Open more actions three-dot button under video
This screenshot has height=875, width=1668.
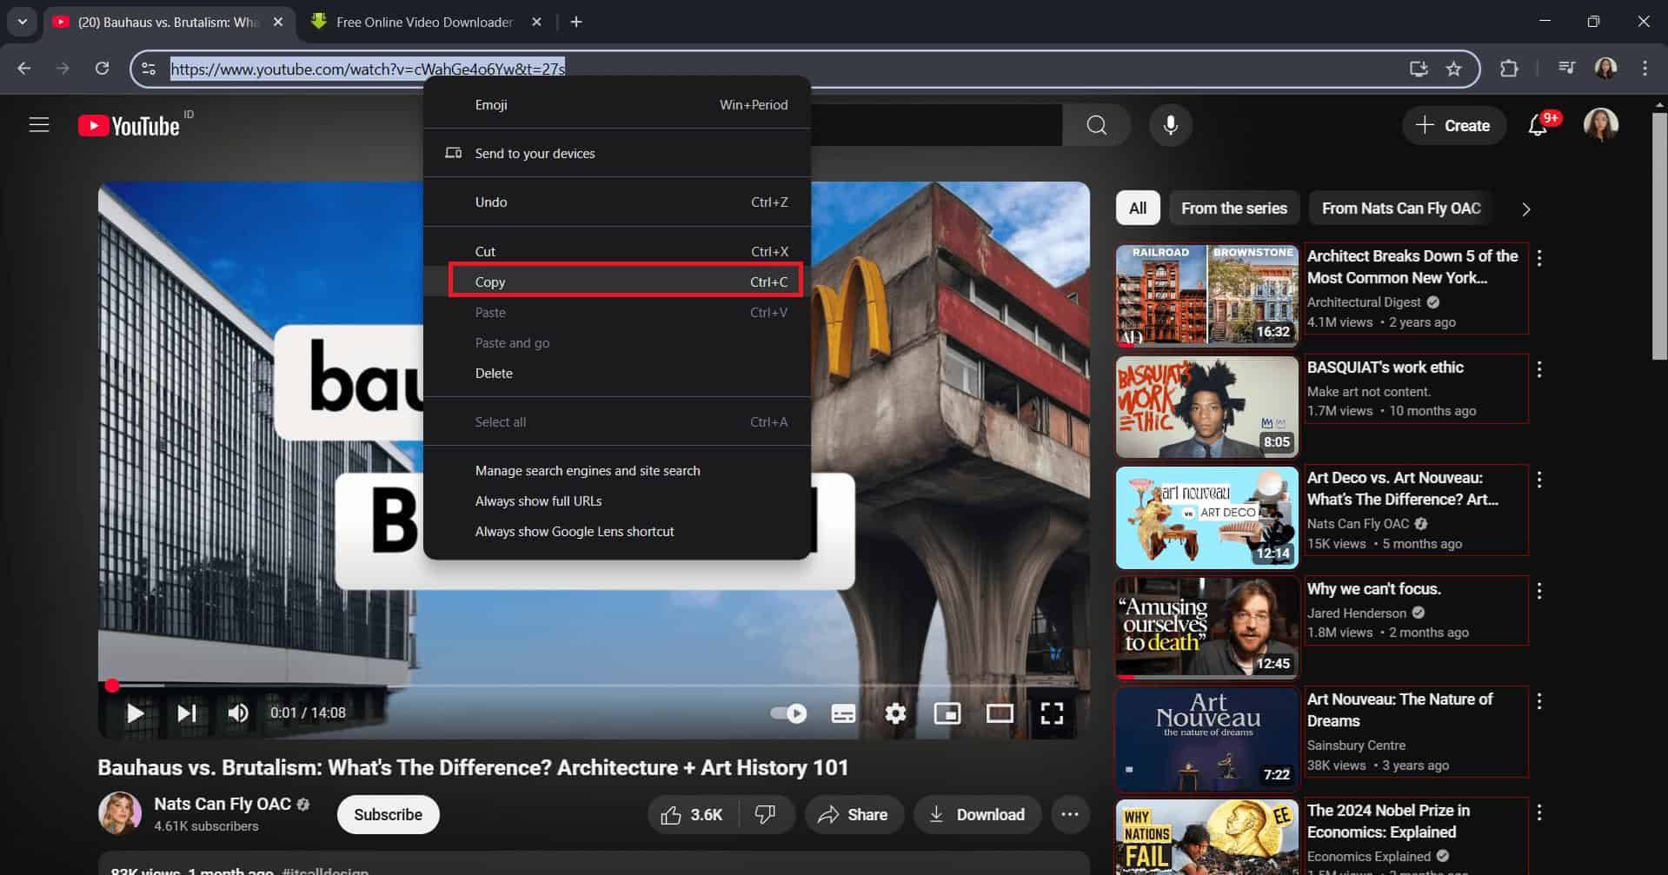(1070, 814)
